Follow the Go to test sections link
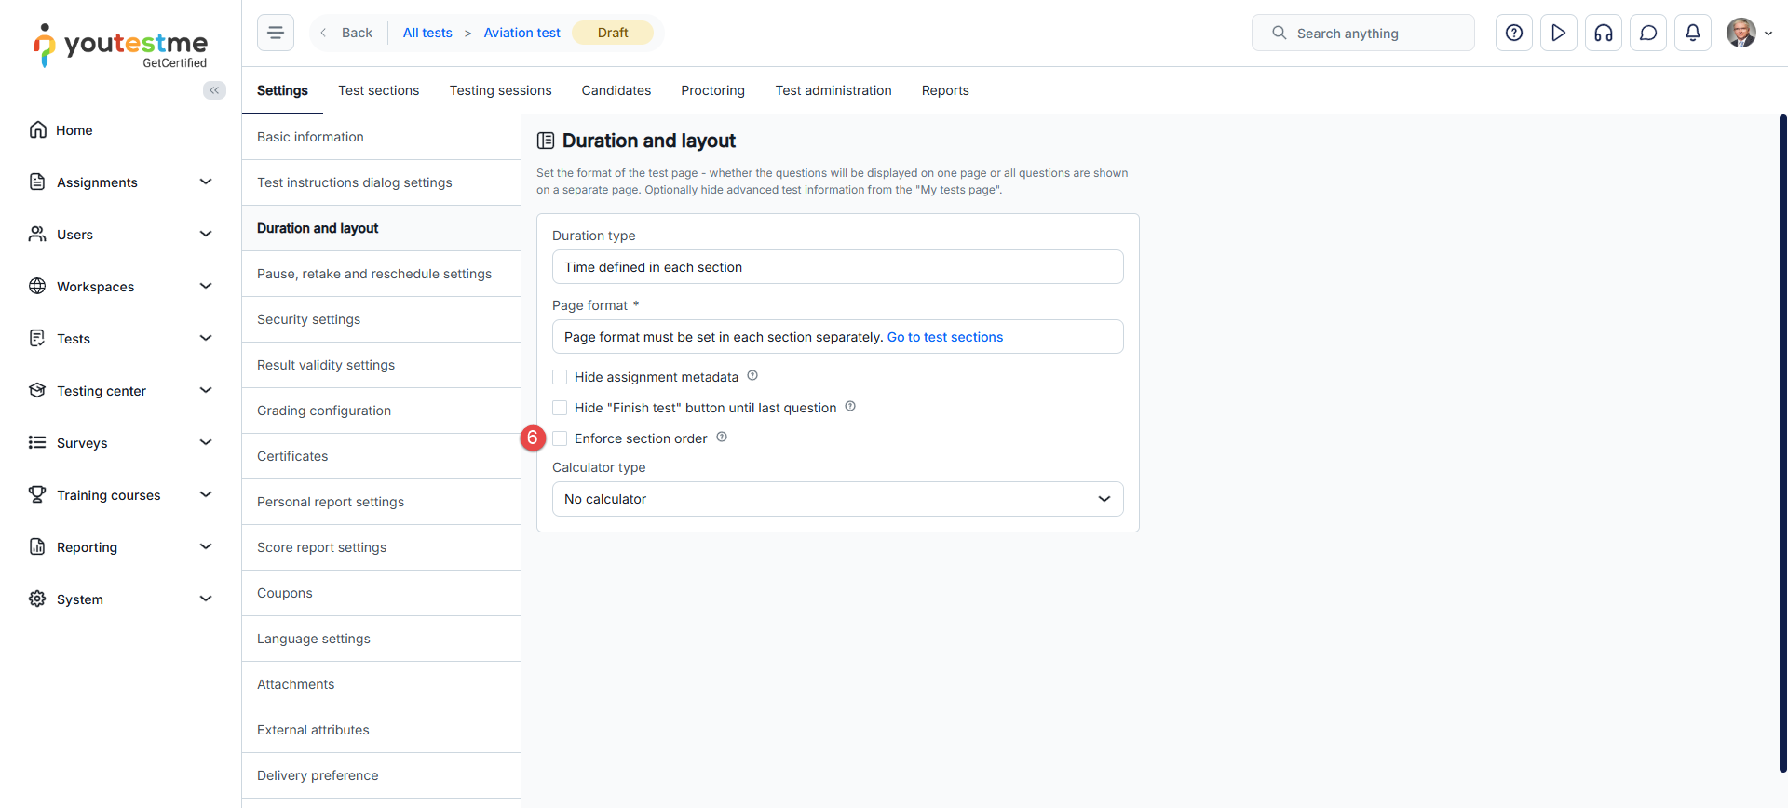Viewport: 1788px width, 808px height. (944, 337)
